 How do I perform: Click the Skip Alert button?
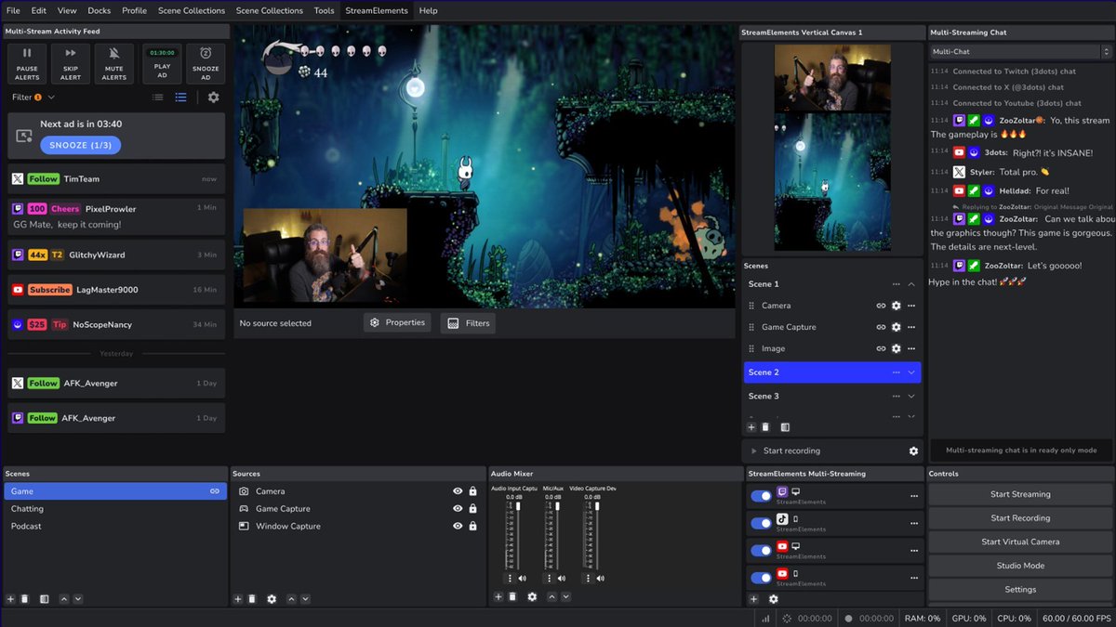coord(71,63)
